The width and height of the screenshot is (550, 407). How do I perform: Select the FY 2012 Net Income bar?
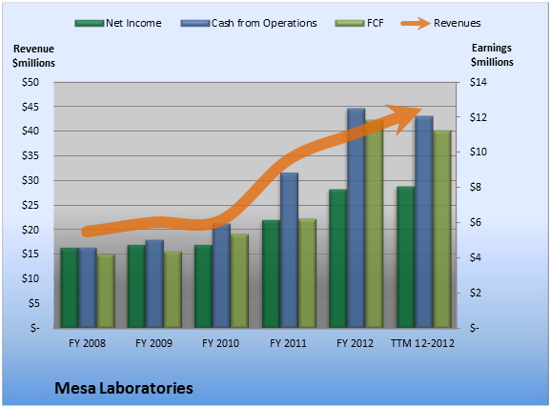pyautogui.click(x=337, y=258)
